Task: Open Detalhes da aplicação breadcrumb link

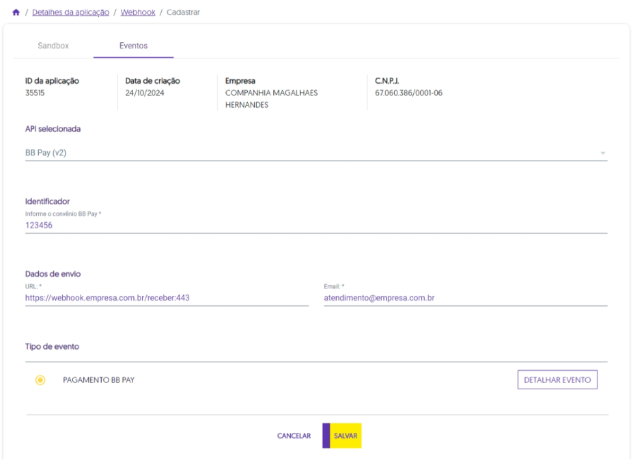Action: [x=70, y=12]
